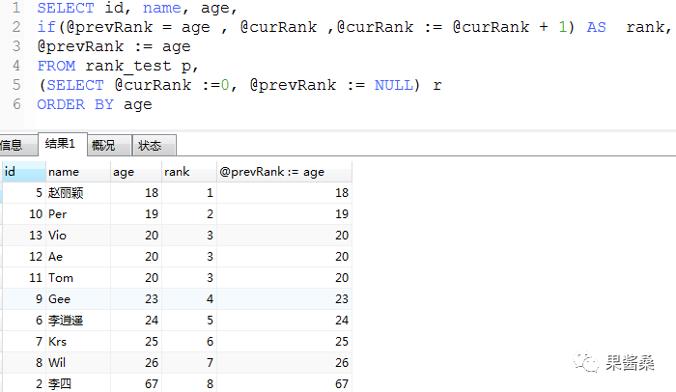Viewport: 676px width, 392px height.
Task: Select the 结果1 tab
Action: click(x=63, y=144)
